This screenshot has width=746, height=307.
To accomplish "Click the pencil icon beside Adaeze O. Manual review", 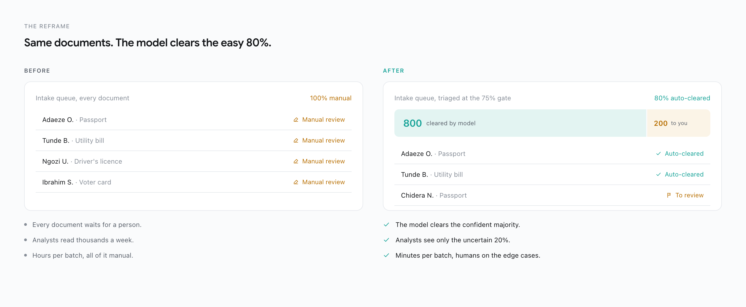I will pyautogui.click(x=296, y=120).
